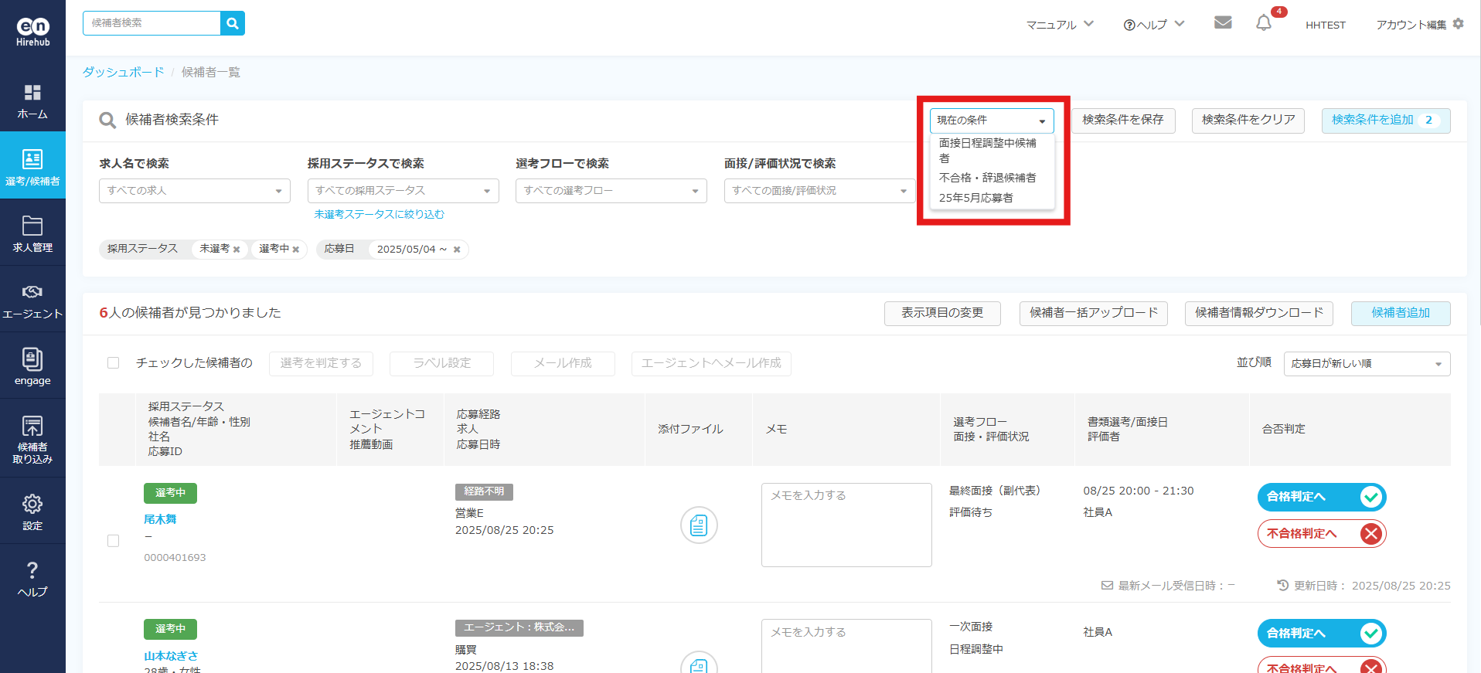Select 不合格・辞退候補者 from saved conditions list
The image size is (1481, 673).
[987, 178]
